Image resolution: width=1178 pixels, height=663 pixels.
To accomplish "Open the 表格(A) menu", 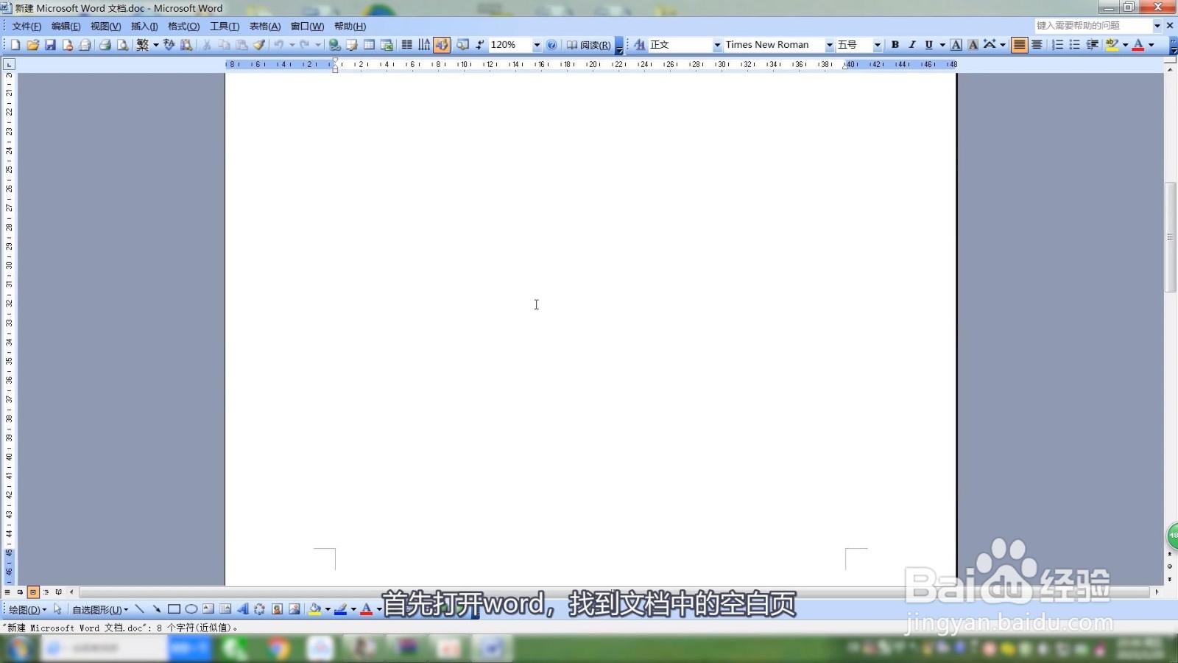I will coord(265,26).
